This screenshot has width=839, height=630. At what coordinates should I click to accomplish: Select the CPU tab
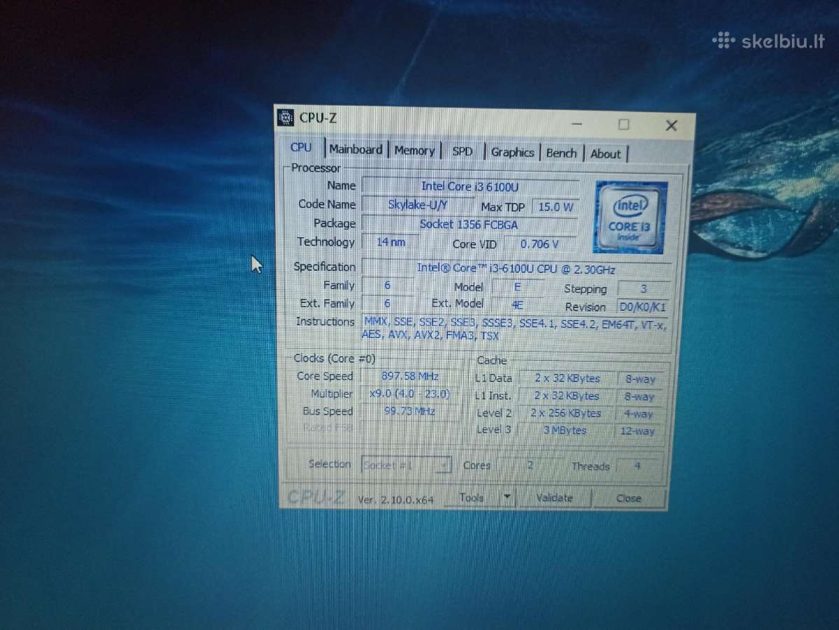click(x=300, y=147)
